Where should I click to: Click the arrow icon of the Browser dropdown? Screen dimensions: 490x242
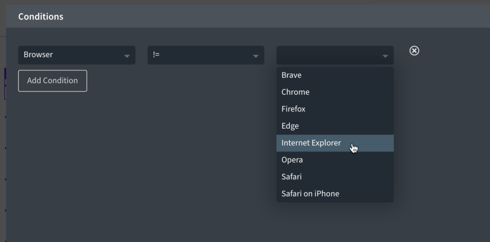[126, 56]
